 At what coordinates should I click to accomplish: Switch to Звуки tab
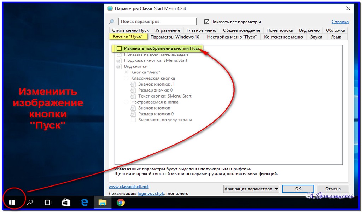coord(316,37)
